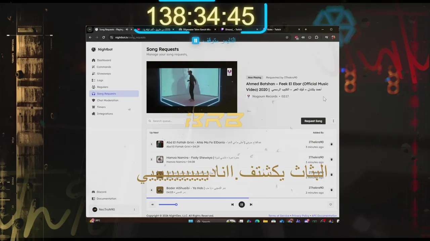Switch to the YouTube (222) tab
Viewport: 430px width, 241px height.
155,29
